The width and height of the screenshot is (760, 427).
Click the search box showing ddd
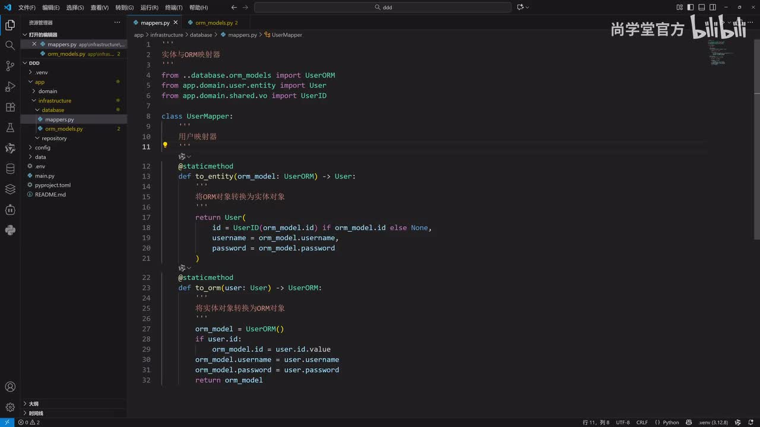click(383, 8)
